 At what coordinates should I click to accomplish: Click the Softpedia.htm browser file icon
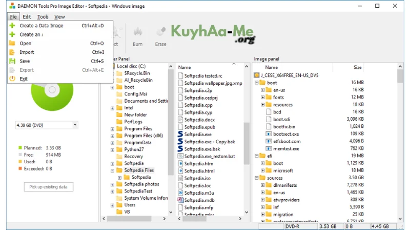point(180,163)
